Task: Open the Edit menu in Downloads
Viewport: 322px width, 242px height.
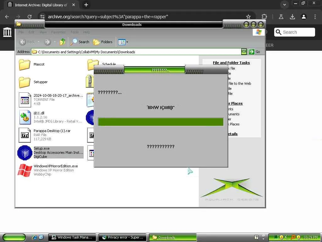Action: pos(31,32)
